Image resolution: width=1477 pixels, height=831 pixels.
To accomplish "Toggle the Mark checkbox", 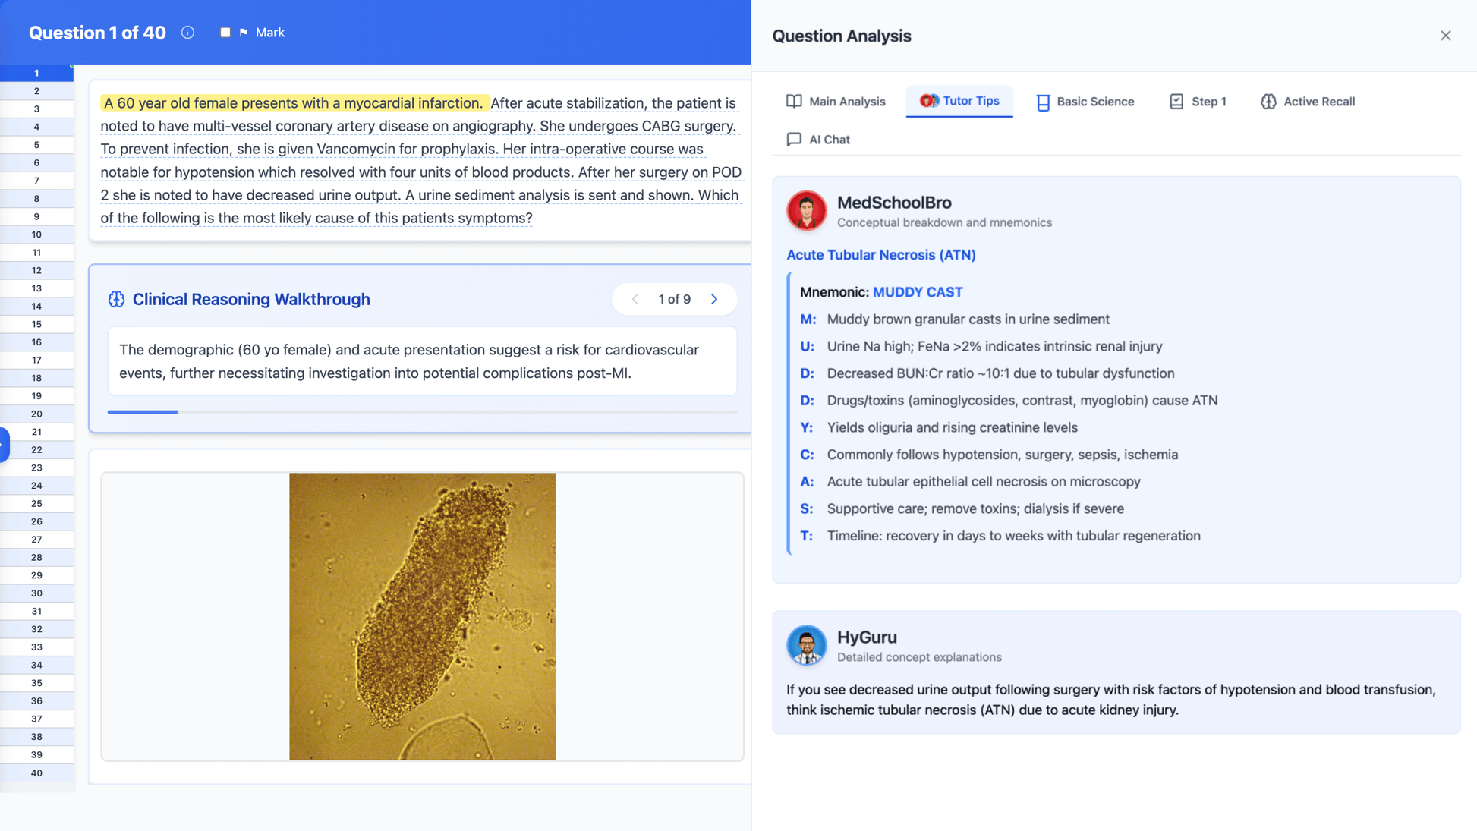I will pos(225,33).
